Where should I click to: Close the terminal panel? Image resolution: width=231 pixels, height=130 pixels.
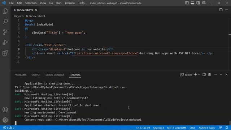pos(226,75)
